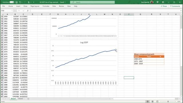Click the Insert Function fx icon
183x103 pixels.
pyautogui.click(x=28, y=11)
